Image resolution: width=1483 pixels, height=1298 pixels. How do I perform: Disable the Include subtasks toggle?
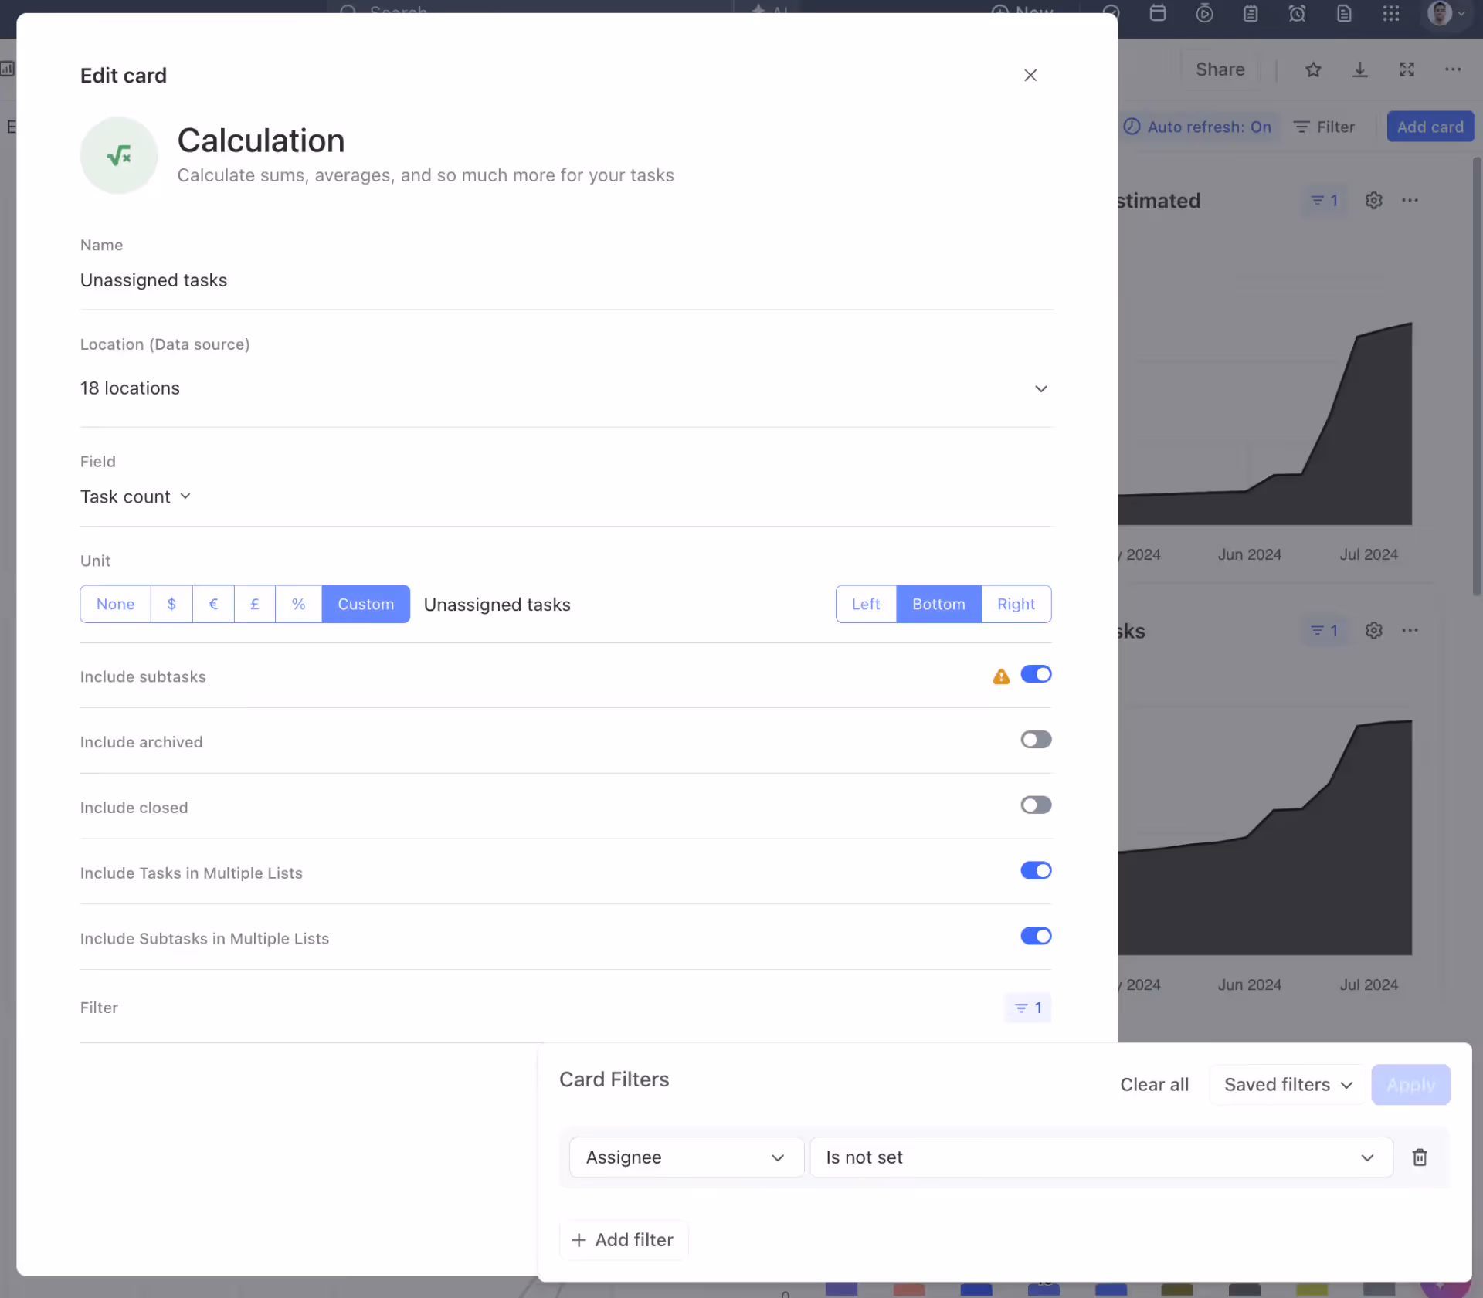(x=1036, y=674)
